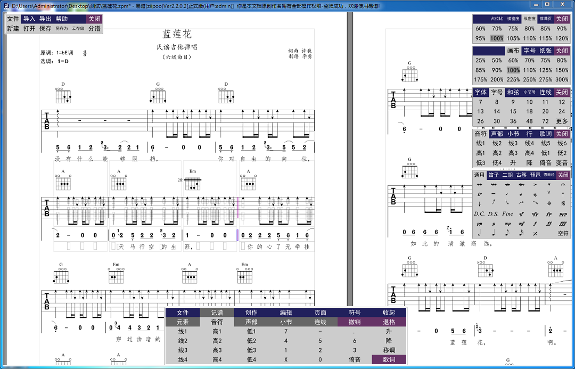The height and width of the screenshot is (369, 575).
Task: Pick the trill (tr) ornament symbol
Action: click(479, 194)
